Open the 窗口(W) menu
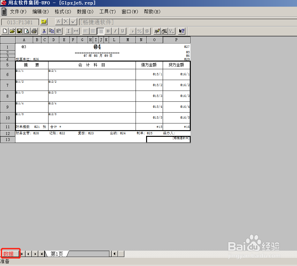The image size is (297, 266). (130, 12)
